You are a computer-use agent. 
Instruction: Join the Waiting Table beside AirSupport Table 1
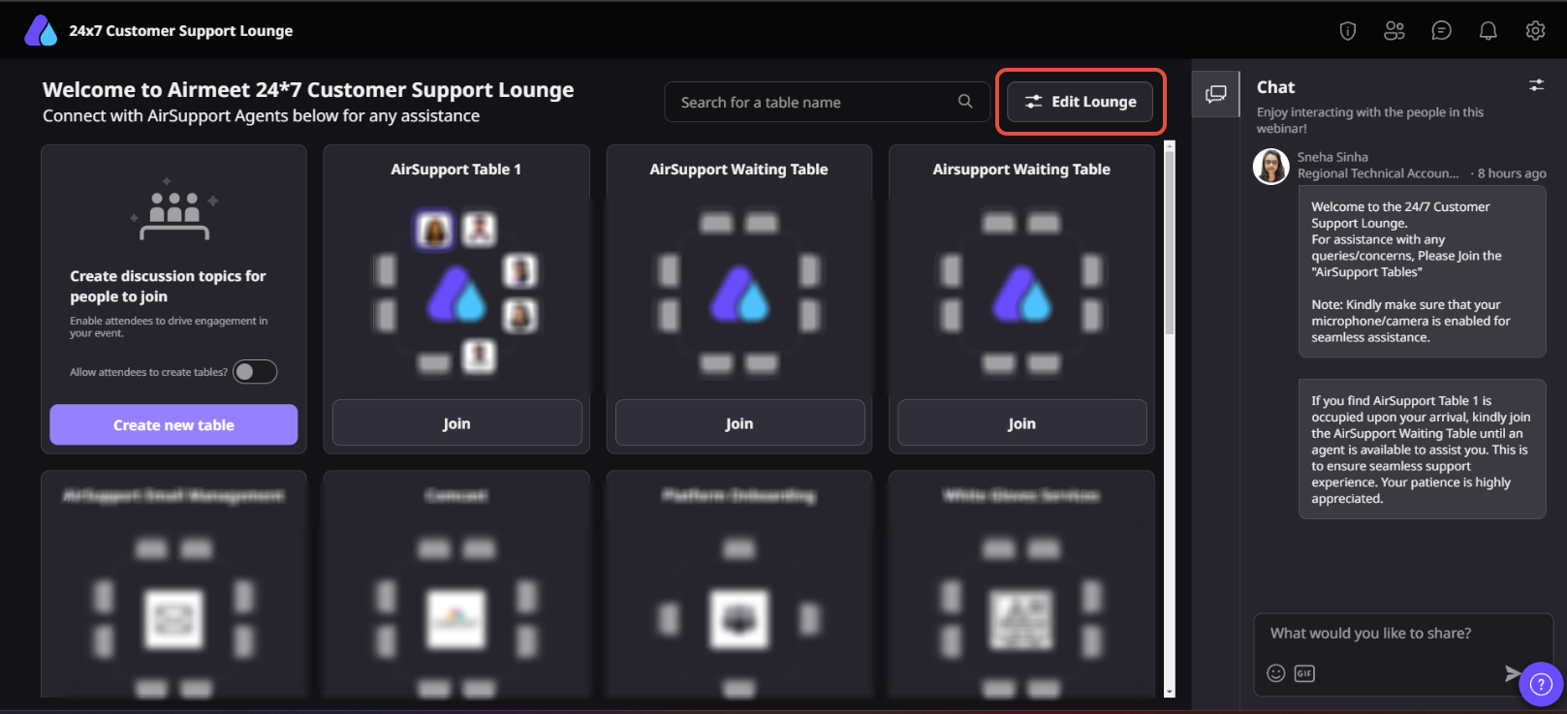pyautogui.click(x=739, y=423)
